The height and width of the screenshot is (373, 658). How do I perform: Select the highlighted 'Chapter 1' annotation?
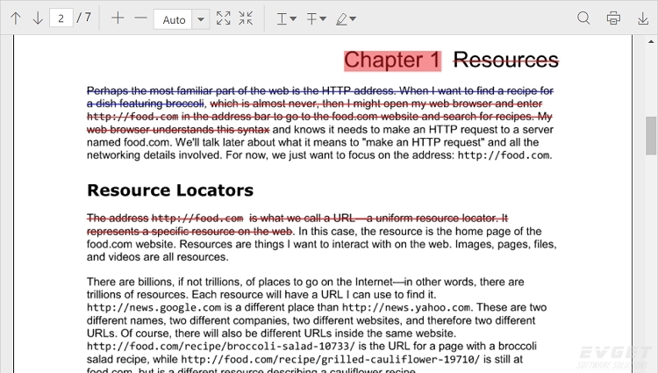[x=392, y=60]
